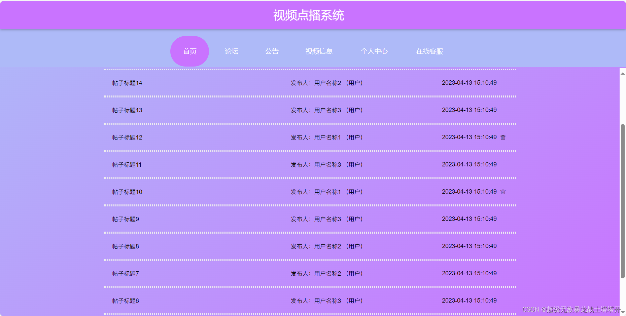Click publisher 用户名称2 on 帖子标题14 row

click(327, 83)
